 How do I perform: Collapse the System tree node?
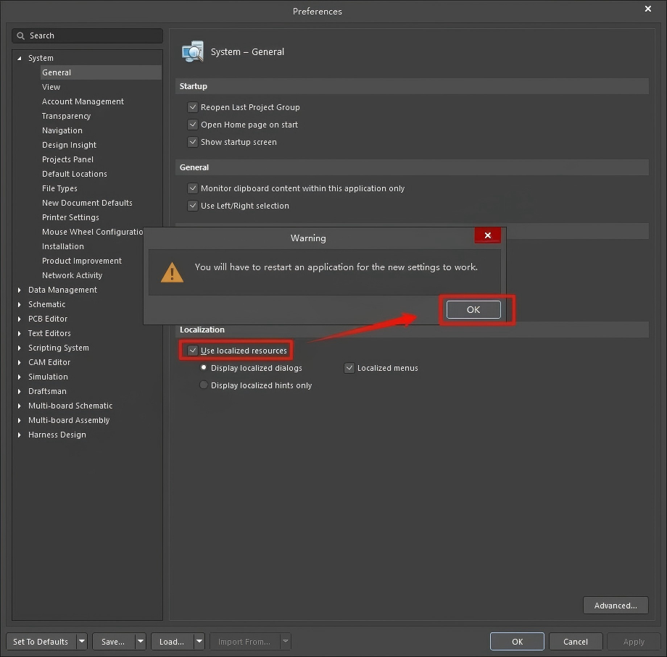(x=19, y=58)
